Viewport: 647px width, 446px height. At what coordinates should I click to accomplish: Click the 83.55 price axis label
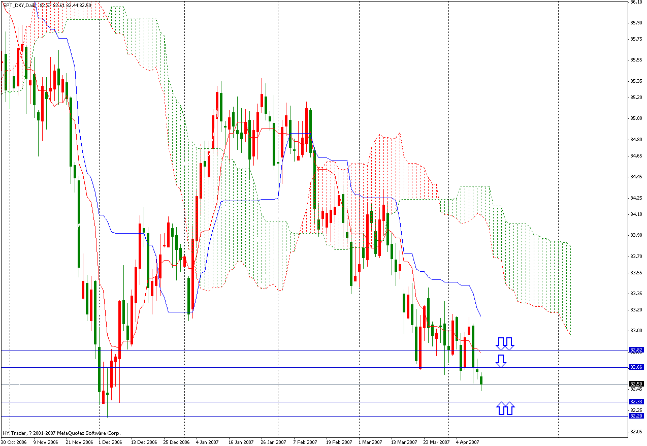[636, 272]
